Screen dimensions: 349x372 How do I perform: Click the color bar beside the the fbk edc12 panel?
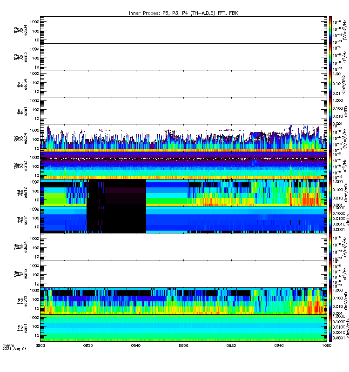[330, 301]
